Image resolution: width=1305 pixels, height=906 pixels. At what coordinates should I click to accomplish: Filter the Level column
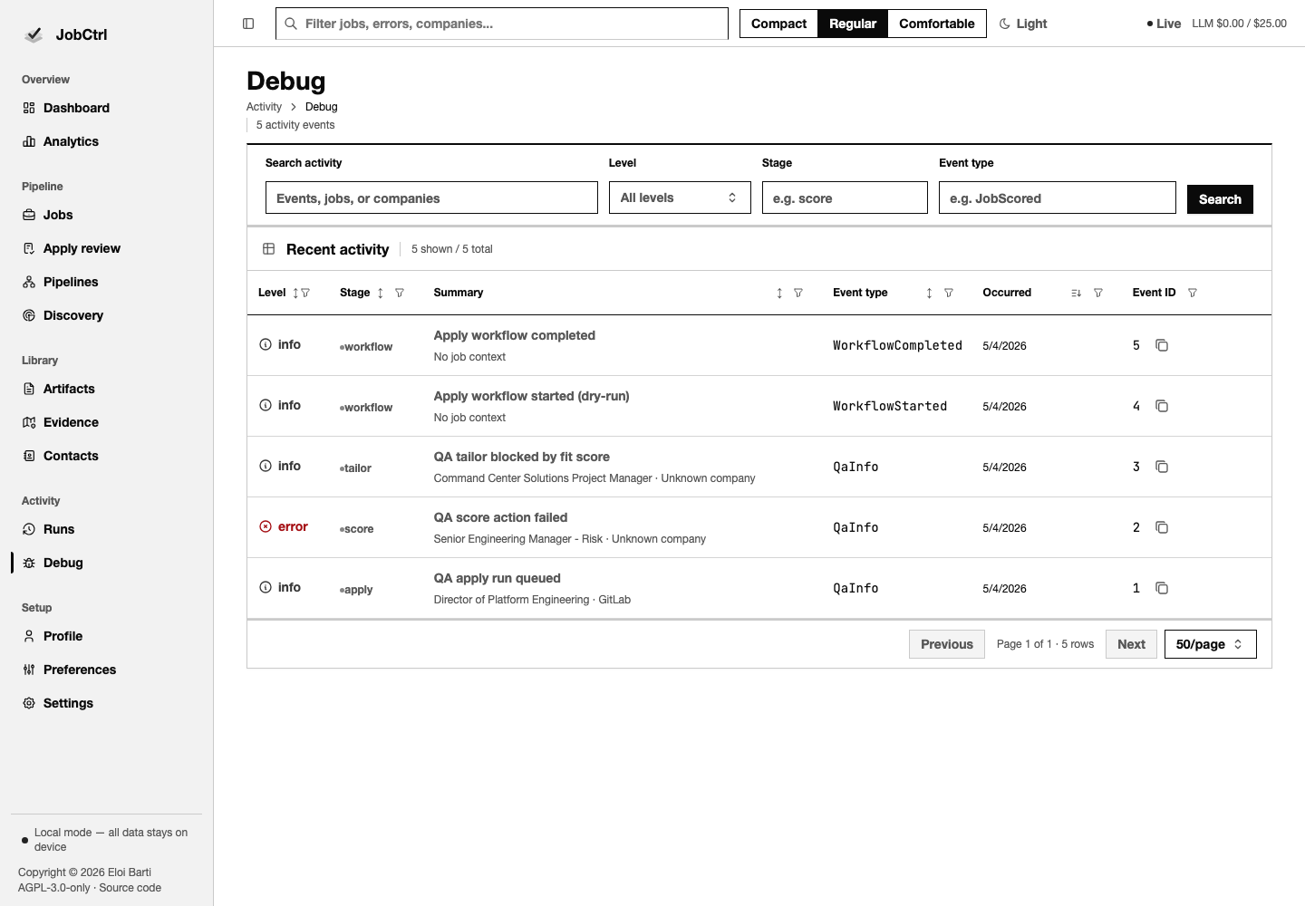point(305,293)
